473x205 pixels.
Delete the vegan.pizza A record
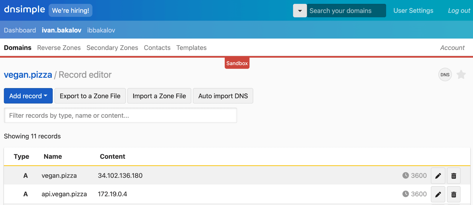click(453, 176)
